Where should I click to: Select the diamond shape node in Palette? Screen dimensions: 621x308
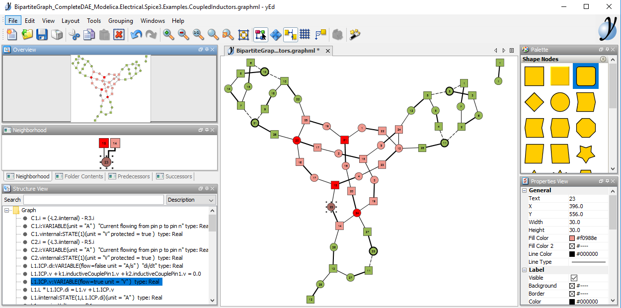[534, 102]
